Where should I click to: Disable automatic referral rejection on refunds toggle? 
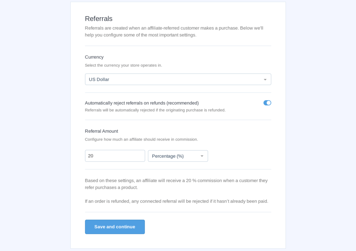pos(267,103)
